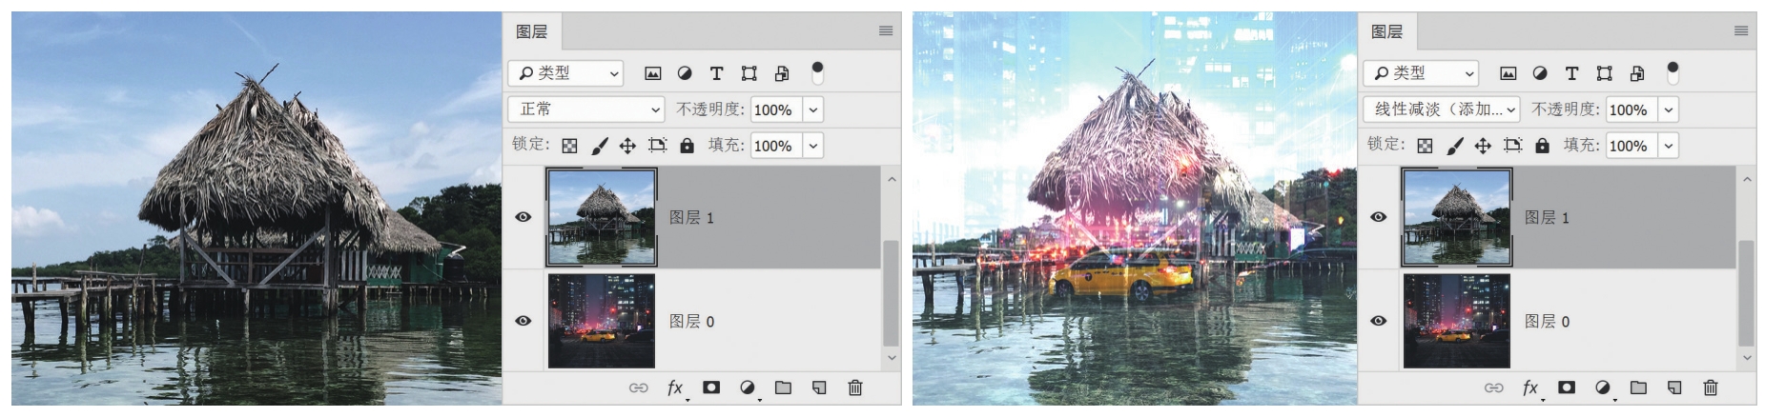Open blend mode dropdown showing 线性减淡
The width and height of the screenshot is (1765, 417).
coord(1442,109)
